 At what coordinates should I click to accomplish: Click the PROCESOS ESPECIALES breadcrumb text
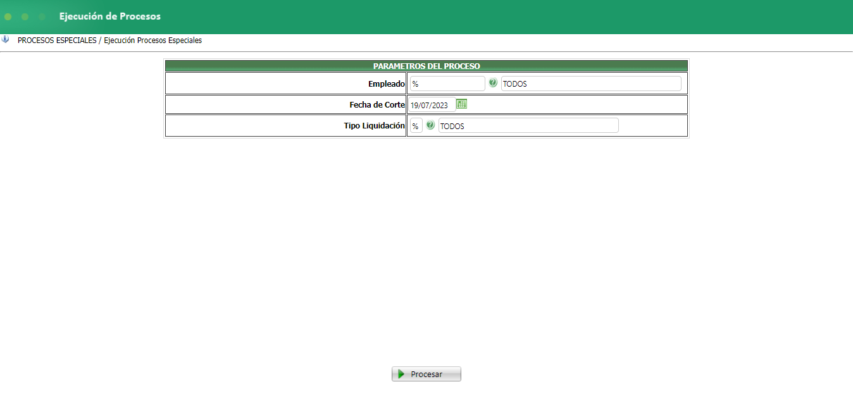click(57, 40)
